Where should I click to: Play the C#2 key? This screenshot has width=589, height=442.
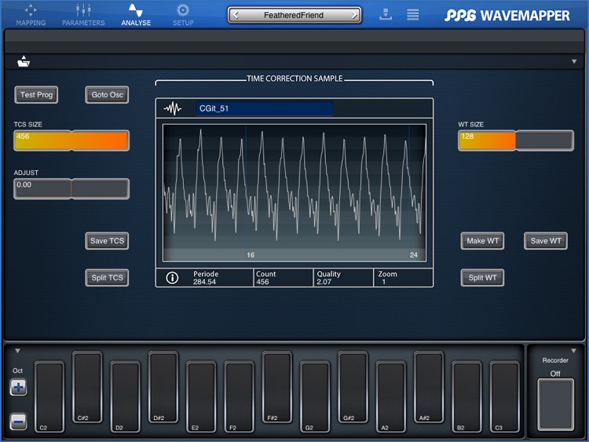click(x=87, y=387)
